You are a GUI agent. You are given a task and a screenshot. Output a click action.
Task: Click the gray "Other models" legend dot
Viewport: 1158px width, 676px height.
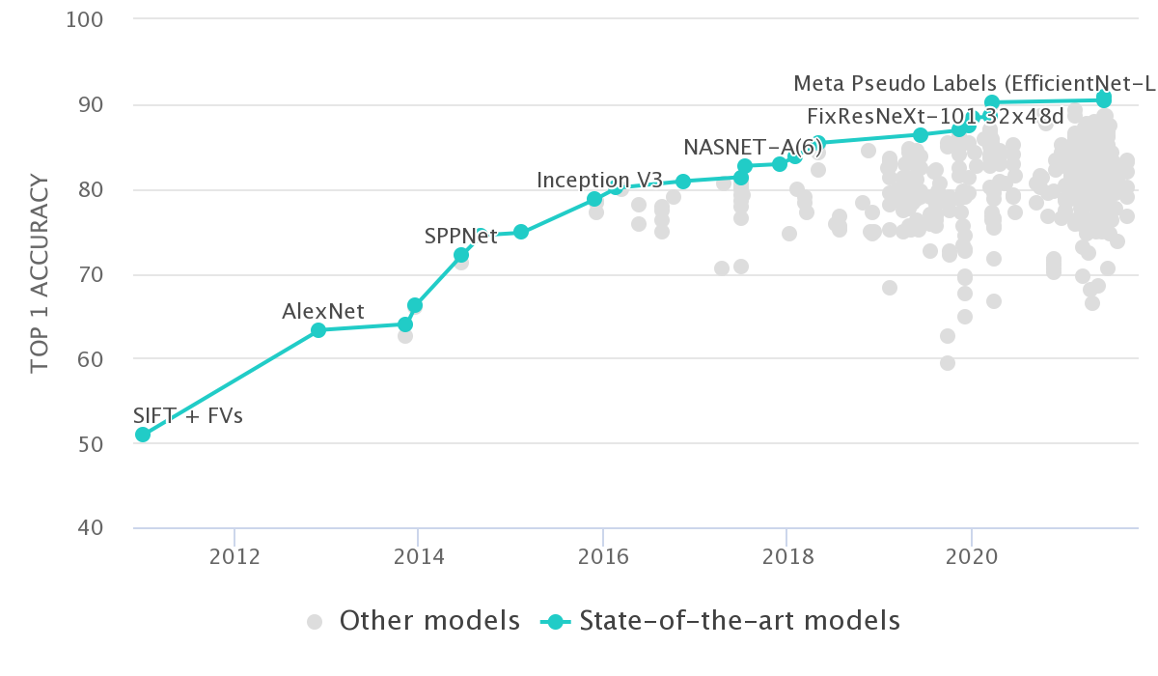click(x=316, y=621)
